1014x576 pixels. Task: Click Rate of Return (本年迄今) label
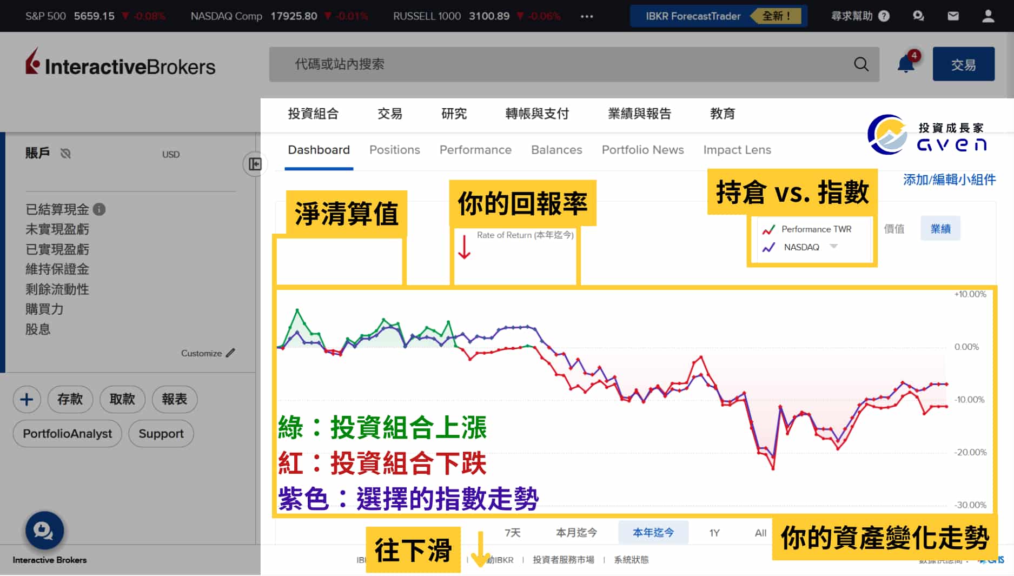(x=525, y=235)
